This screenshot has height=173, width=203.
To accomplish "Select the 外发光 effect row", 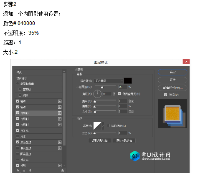I will (x=38, y=160).
